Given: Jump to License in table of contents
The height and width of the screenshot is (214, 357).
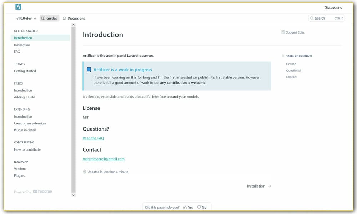Looking at the screenshot, I should click(x=291, y=64).
